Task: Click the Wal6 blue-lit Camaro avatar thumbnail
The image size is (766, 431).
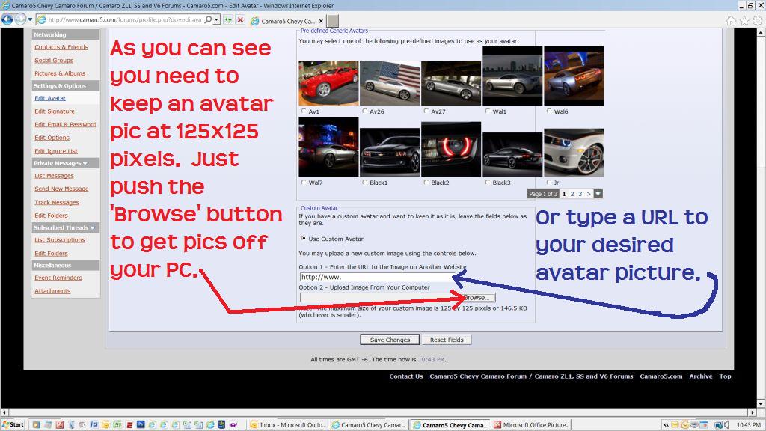Action: [573, 76]
